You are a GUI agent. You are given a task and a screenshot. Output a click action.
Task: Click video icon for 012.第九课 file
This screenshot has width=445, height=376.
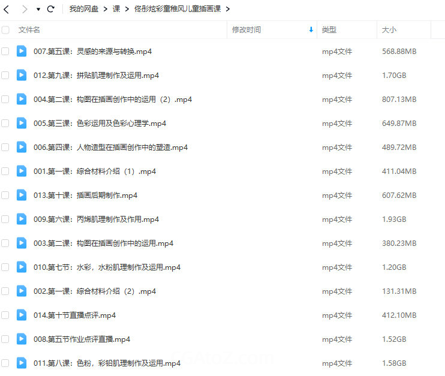tap(22, 76)
